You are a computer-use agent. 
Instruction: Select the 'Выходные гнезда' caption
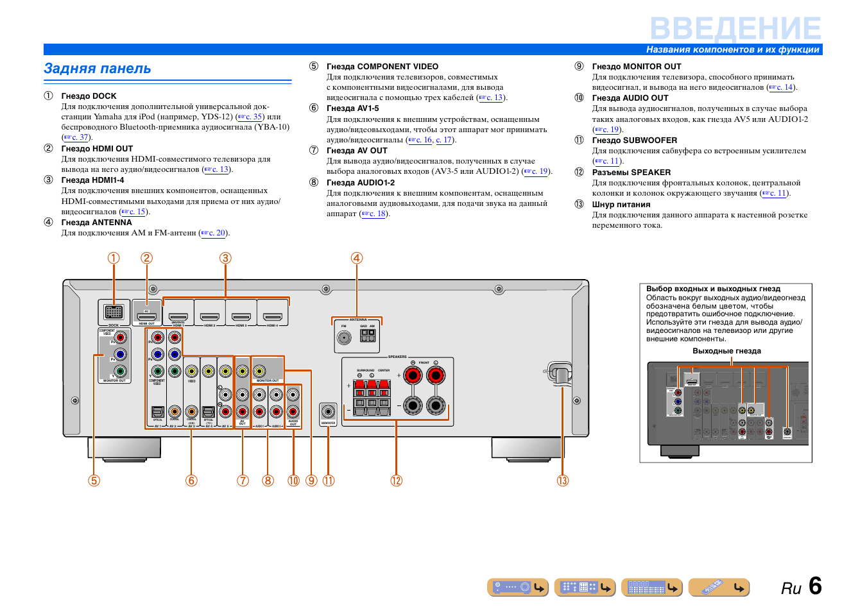click(727, 351)
